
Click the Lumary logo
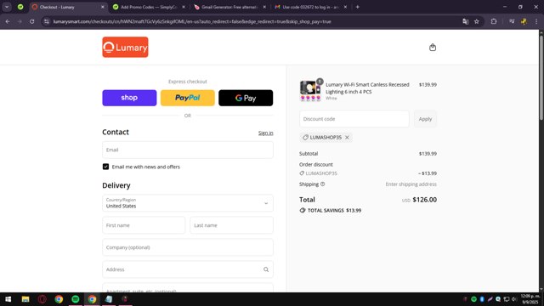click(125, 48)
